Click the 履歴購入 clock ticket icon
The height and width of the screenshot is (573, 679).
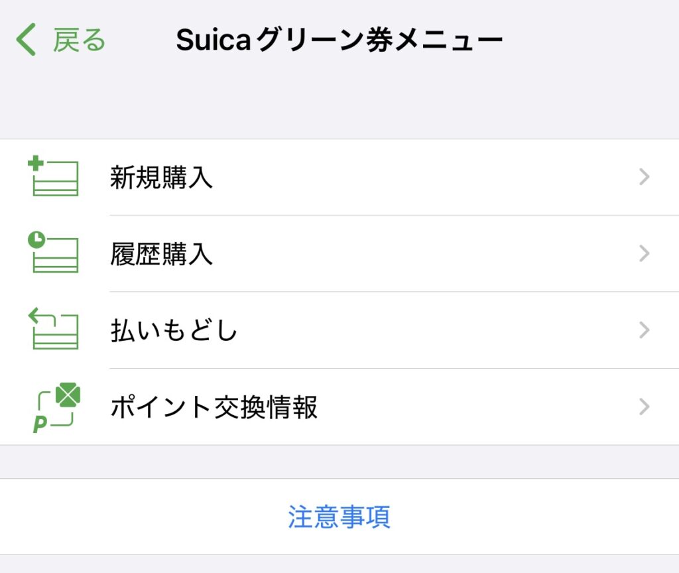[x=53, y=252]
